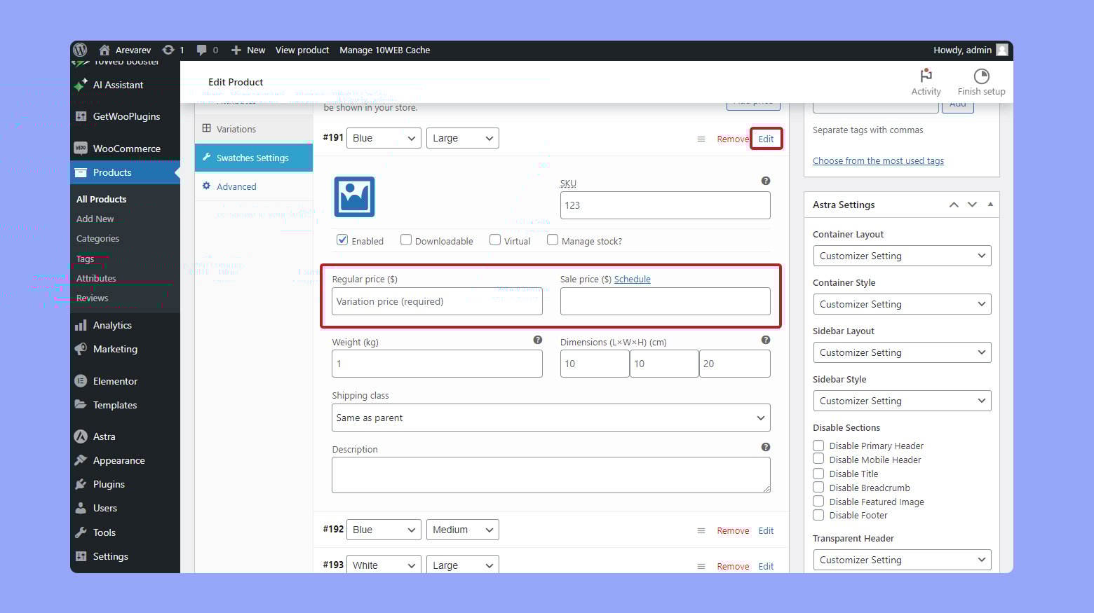Open the Activity panel icon
1094x613 pixels.
tap(926, 76)
